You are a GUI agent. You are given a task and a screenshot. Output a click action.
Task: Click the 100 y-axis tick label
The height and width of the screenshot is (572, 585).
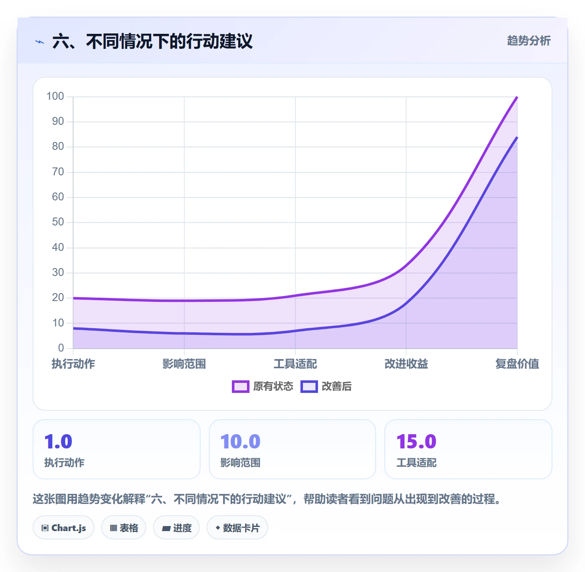(55, 96)
